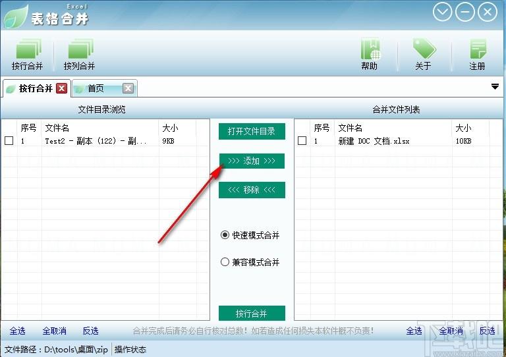Image resolution: width=506 pixels, height=357 pixels.
Task: Click the 文件路径 D:\tools\桌面\zip status text
Action: [56, 350]
